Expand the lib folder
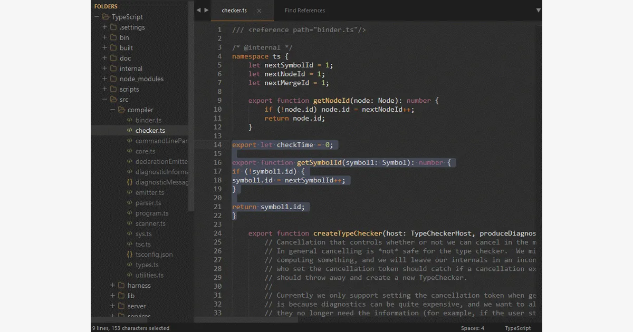633x332 pixels. (x=113, y=296)
